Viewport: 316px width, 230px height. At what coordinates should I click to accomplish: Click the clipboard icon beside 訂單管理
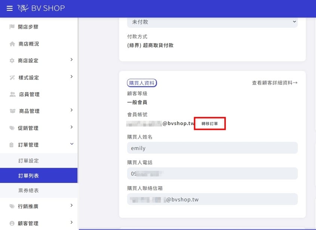12,144
